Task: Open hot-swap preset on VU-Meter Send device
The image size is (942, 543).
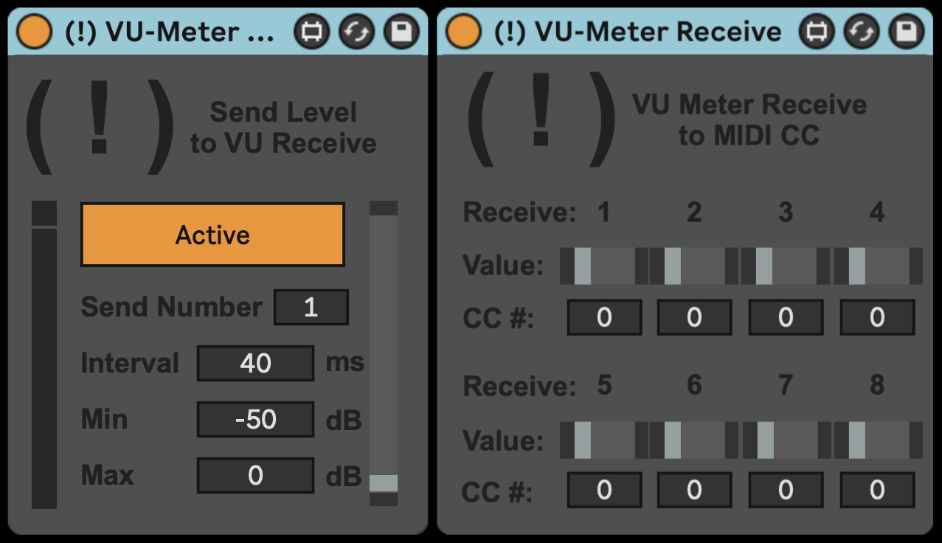Action: pyautogui.click(x=357, y=32)
